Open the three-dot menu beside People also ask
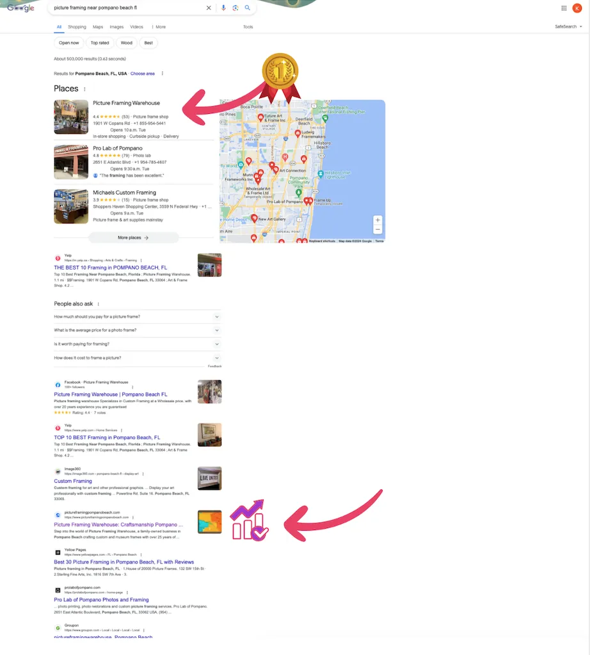The image size is (590, 655). click(99, 304)
